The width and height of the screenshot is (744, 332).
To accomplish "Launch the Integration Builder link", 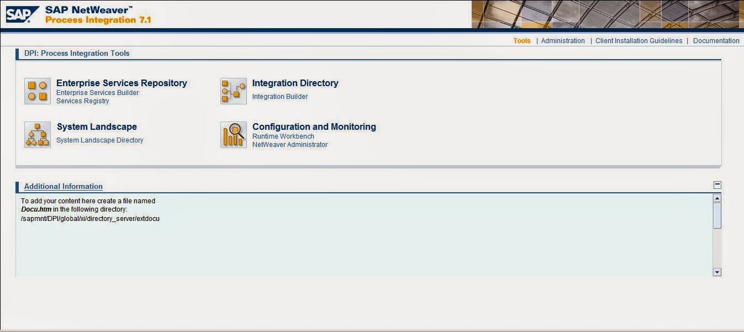I will (x=280, y=97).
